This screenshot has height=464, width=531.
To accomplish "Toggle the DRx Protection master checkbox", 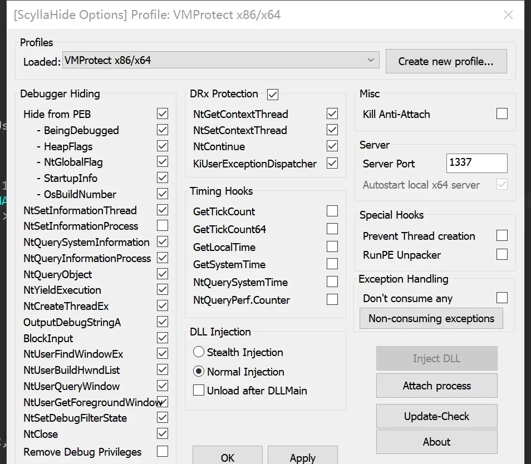I will click(273, 95).
